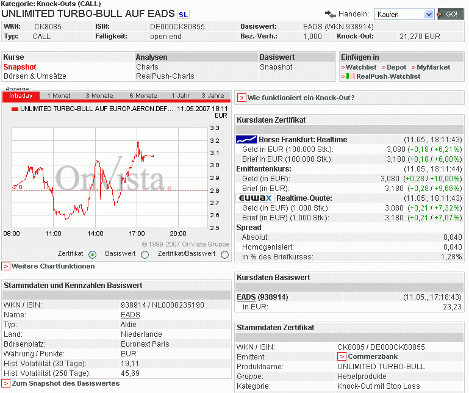The image size is (469, 393).
Task: Click arrow icon beside Wie funktioniert ein Knock-Out
Action: 242,98
